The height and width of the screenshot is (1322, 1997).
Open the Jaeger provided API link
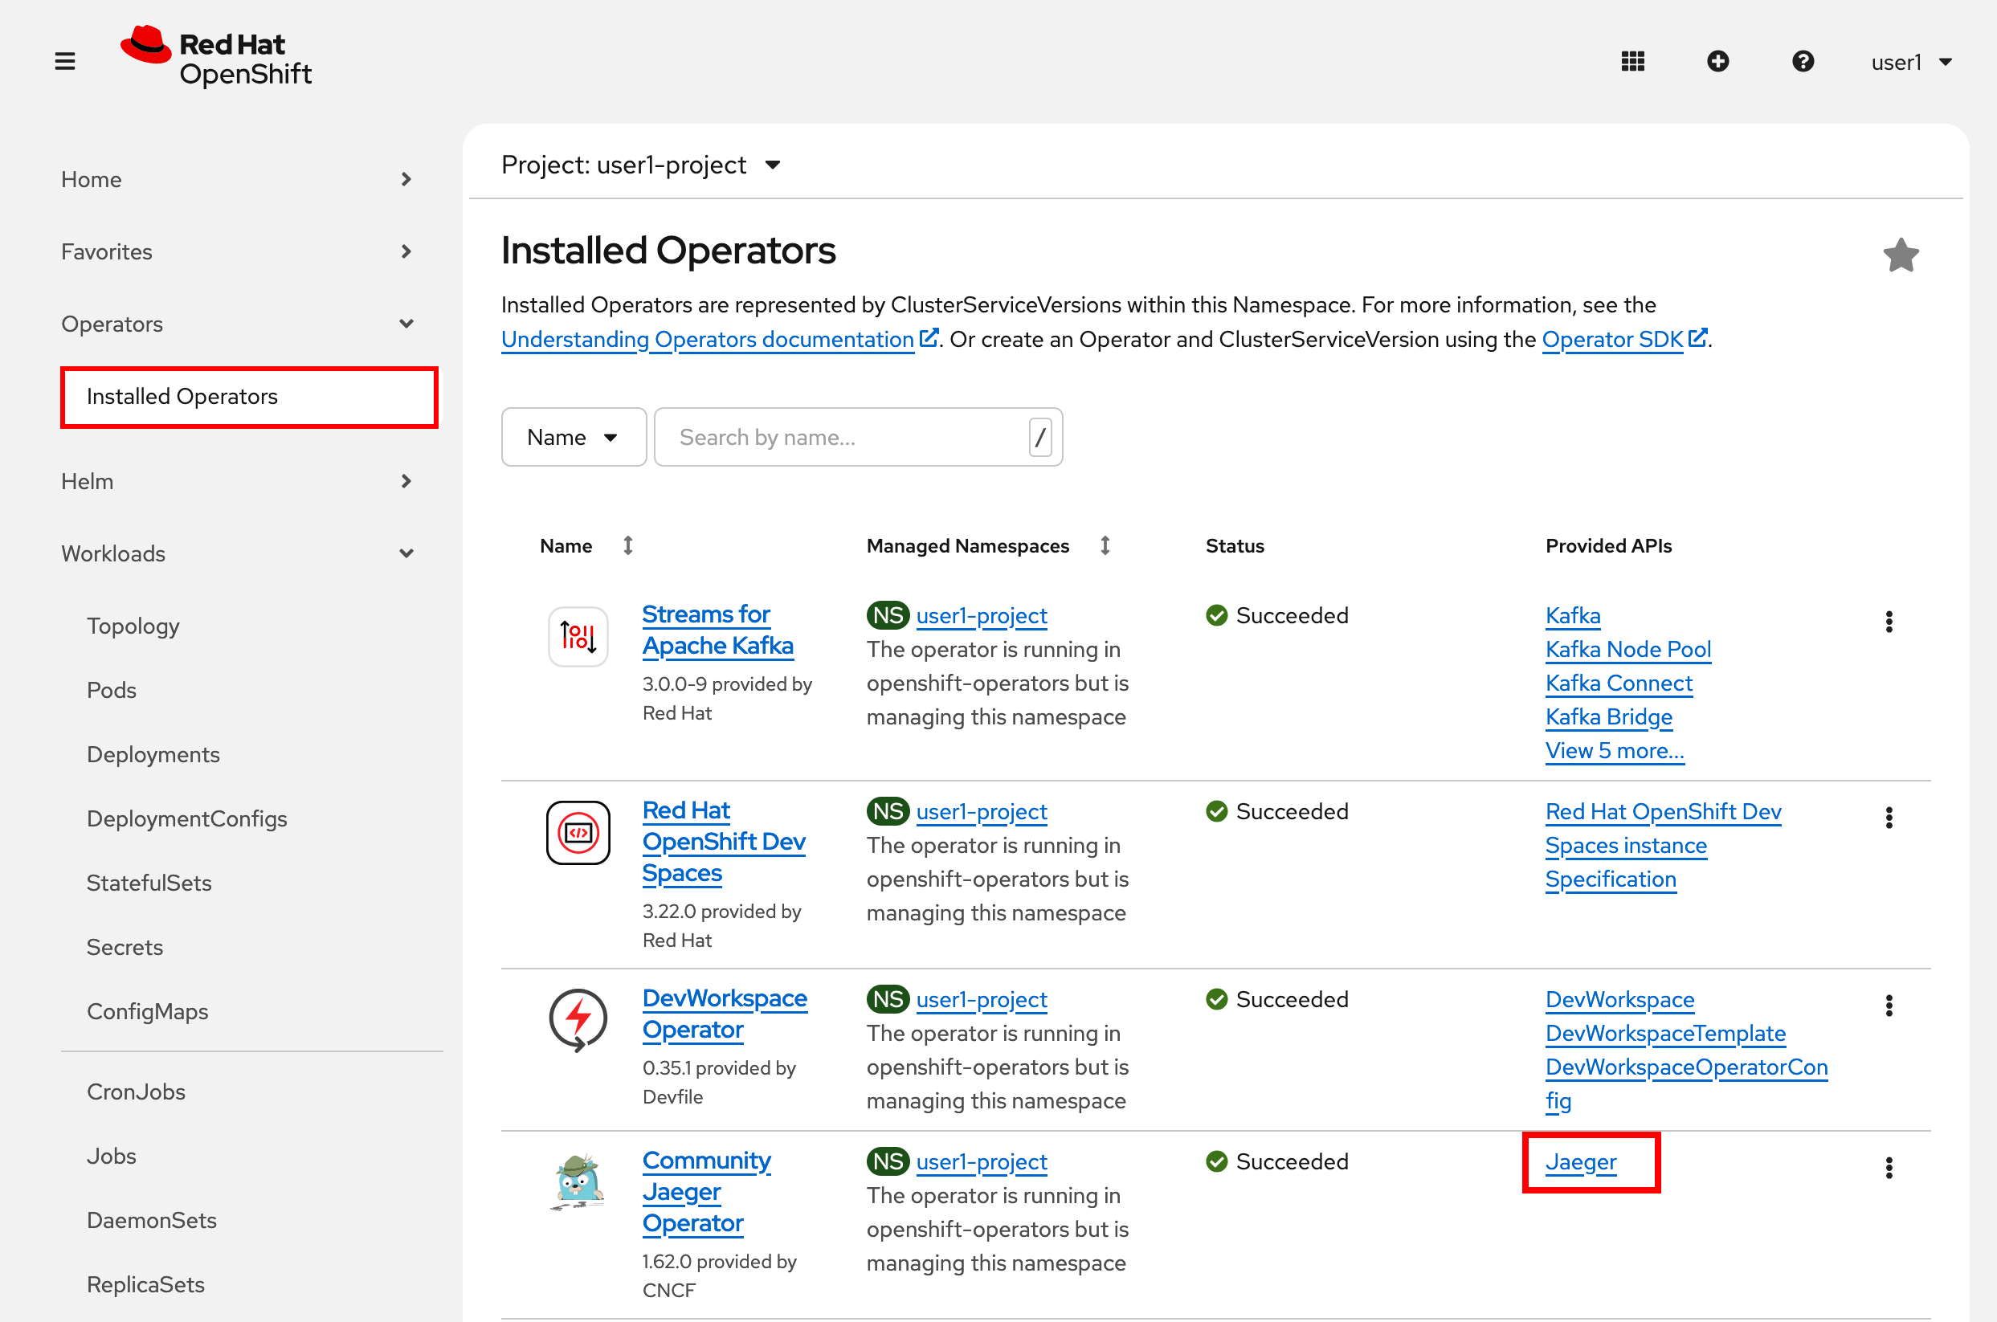(1580, 1162)
